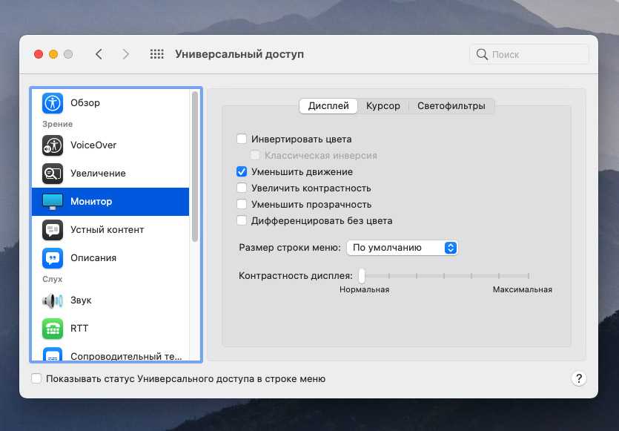Click the sidebar list scrollbar

[195, 166]
